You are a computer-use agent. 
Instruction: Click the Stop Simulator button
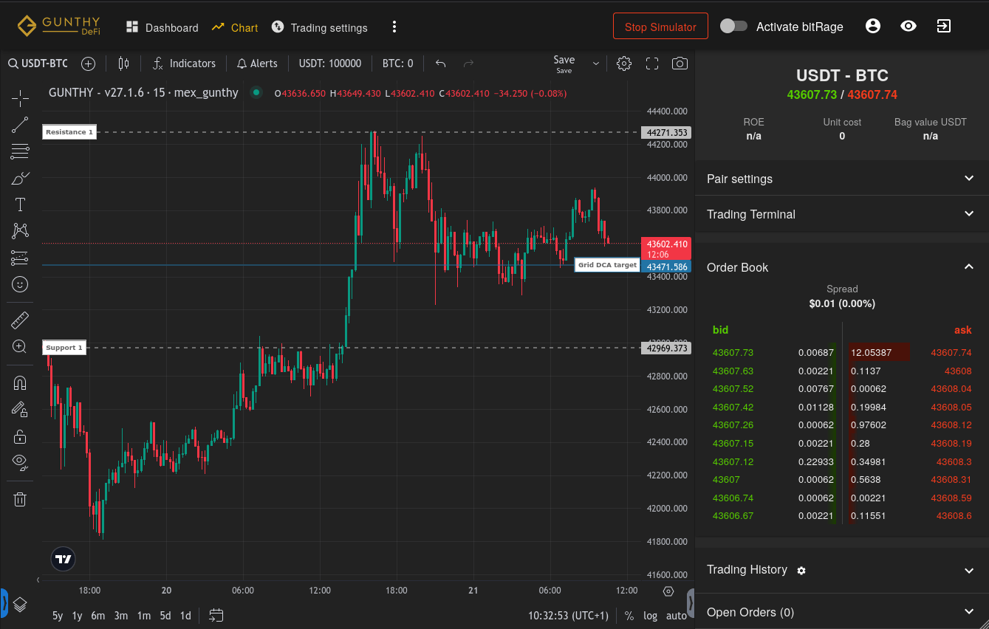pos(660,27)
